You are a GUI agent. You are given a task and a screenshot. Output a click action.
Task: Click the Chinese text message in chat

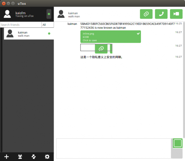pos(101,57)
